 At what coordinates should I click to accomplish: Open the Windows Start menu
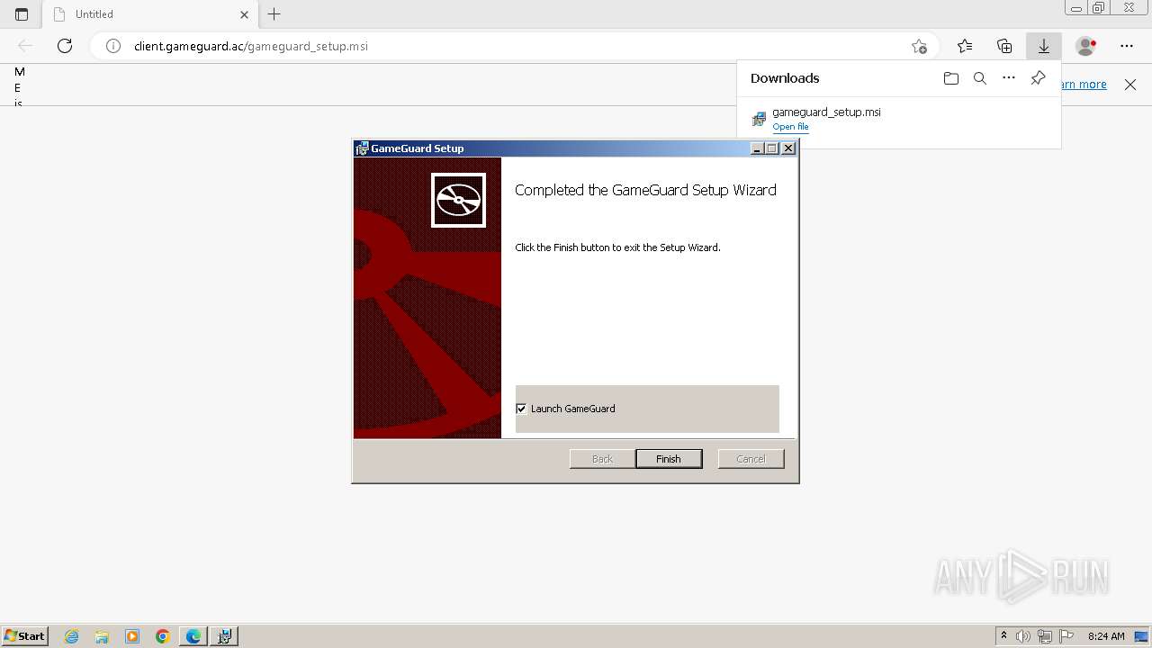click(24, 636)
